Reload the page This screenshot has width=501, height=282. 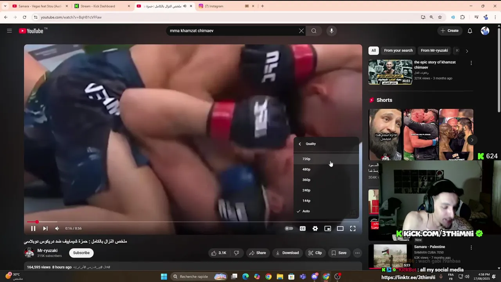[24, 17]
